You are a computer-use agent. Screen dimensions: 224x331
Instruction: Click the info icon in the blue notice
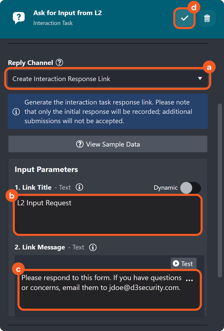(x=16, y=112)
